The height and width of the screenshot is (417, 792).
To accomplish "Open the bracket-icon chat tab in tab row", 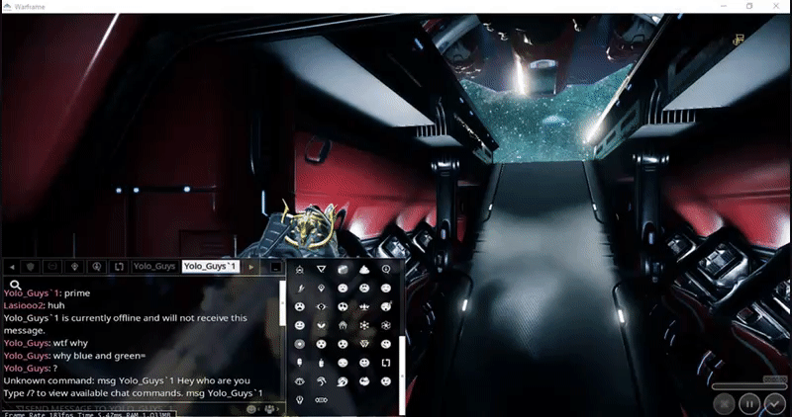I will [x=119, y=267].
